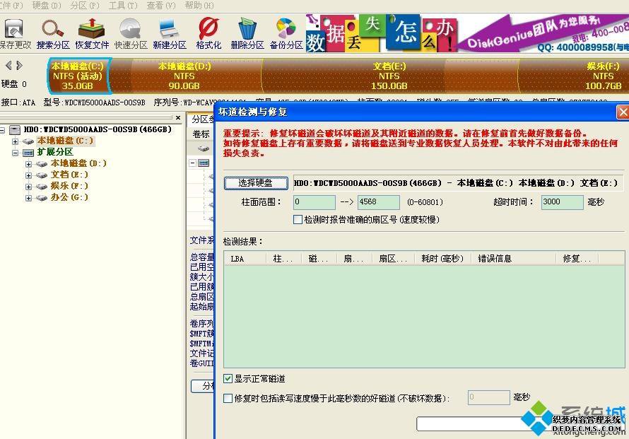Select 办公(G:) in the disk tree
The image size is (629, 439).
click(x=69, y=197)
